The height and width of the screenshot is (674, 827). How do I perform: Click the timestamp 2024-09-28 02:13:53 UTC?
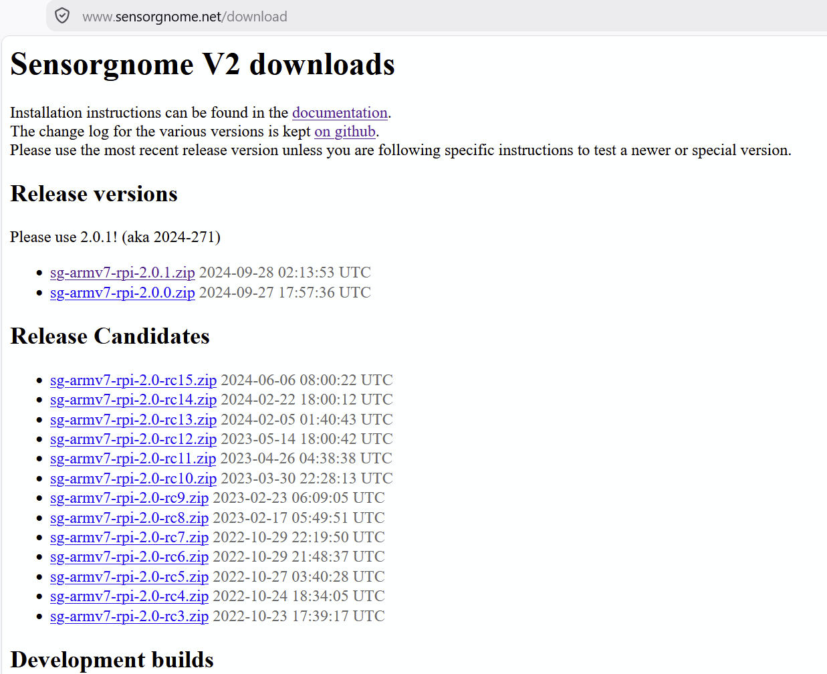(x=285, y=272)
